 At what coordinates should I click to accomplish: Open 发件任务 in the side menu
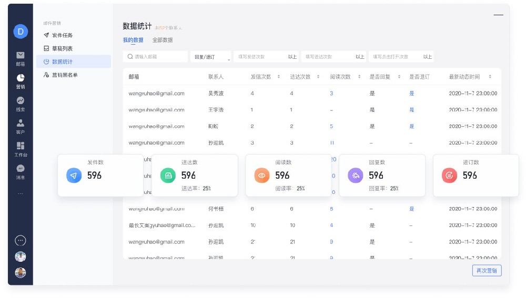62,35
